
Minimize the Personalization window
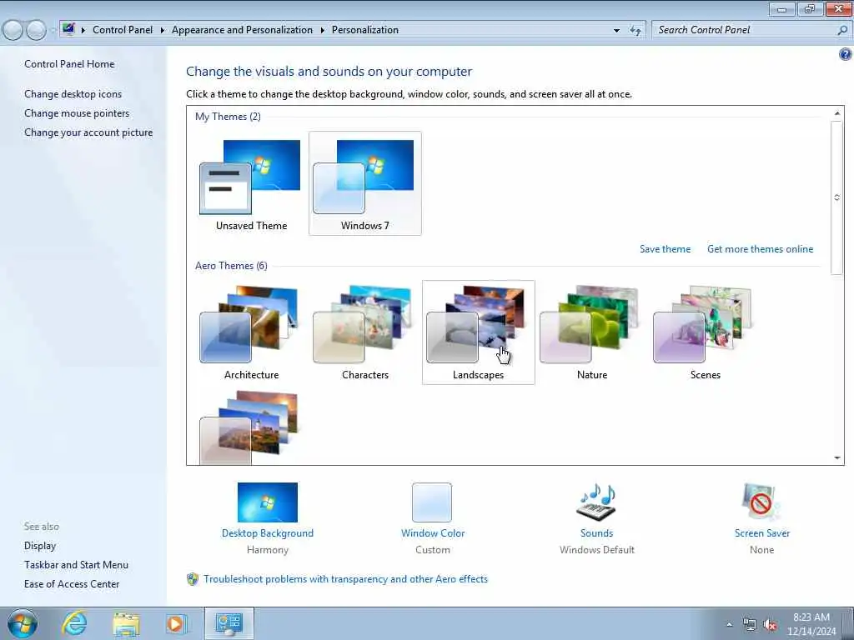pyautogui.click(x=782, y=8)
